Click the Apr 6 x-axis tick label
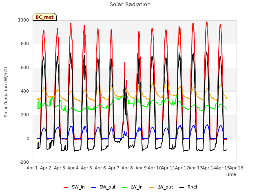 coord(100,168)
